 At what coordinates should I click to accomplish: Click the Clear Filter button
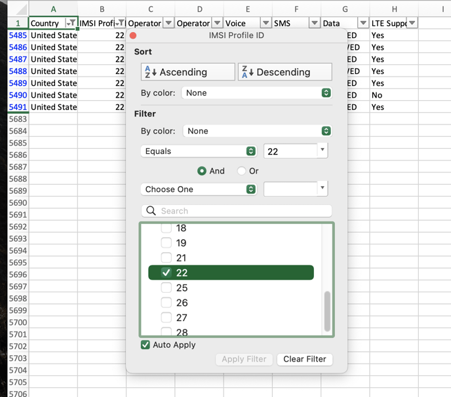304,359
